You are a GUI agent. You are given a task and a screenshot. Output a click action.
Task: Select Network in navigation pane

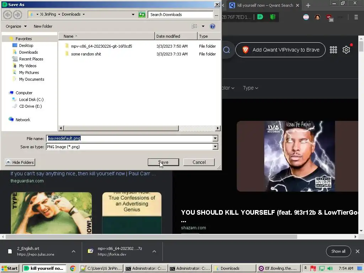(23, 119)
